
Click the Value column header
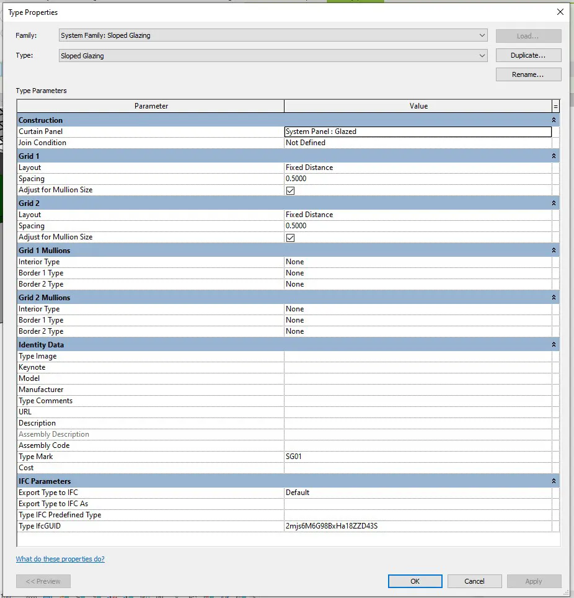pyautogui.click(x=418, y=106)
